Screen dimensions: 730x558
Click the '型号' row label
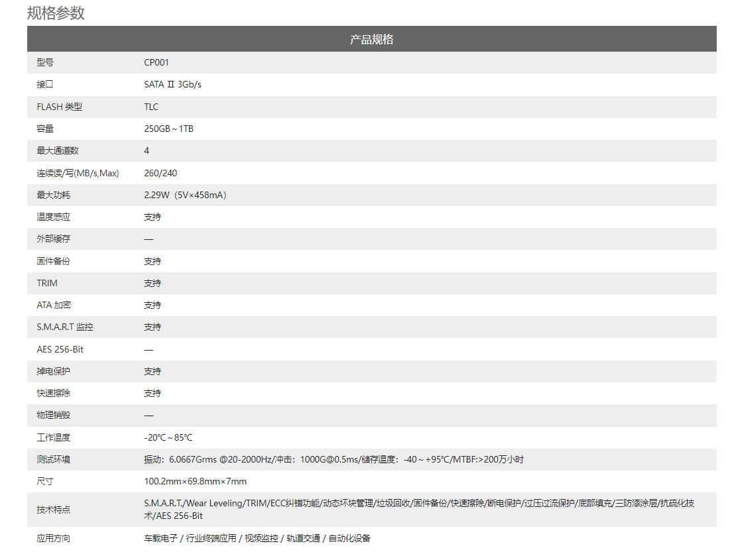[45, 62]
